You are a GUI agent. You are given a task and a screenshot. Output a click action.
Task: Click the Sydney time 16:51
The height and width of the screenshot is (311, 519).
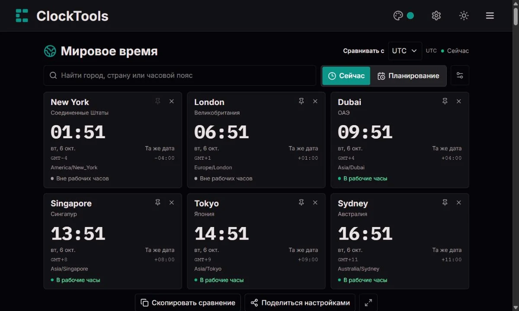[x=365, y=234]
